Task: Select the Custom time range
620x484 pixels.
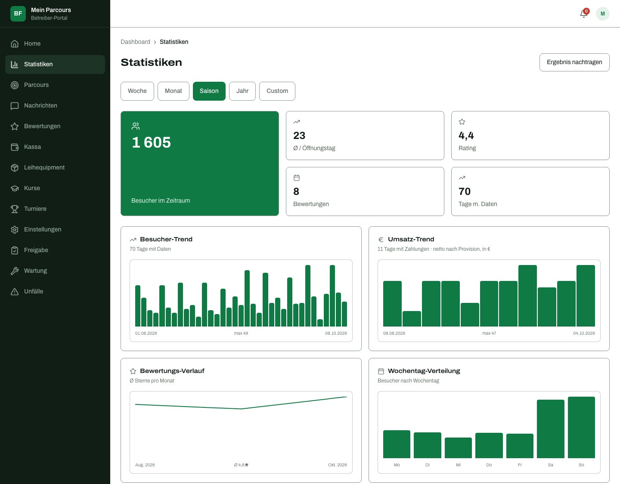Action: tap(277, 91)
